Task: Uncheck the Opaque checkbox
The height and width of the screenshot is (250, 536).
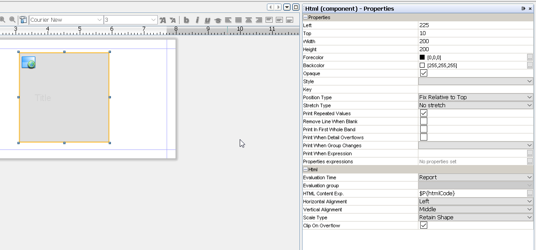Action: (424, 73)
